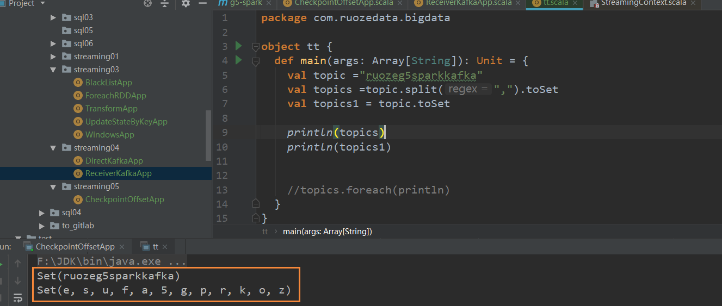Click fold end marker on line 15
This screenshot has height=306, width=722.
pyautogui.click(x=256, y=218)
